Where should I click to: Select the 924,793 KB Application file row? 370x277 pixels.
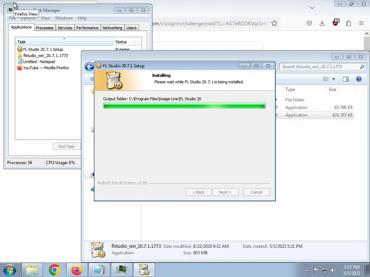315,115
